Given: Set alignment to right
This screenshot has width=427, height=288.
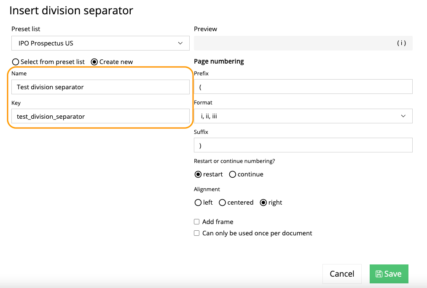Looking at the screenshot, I should click(263, 203).
